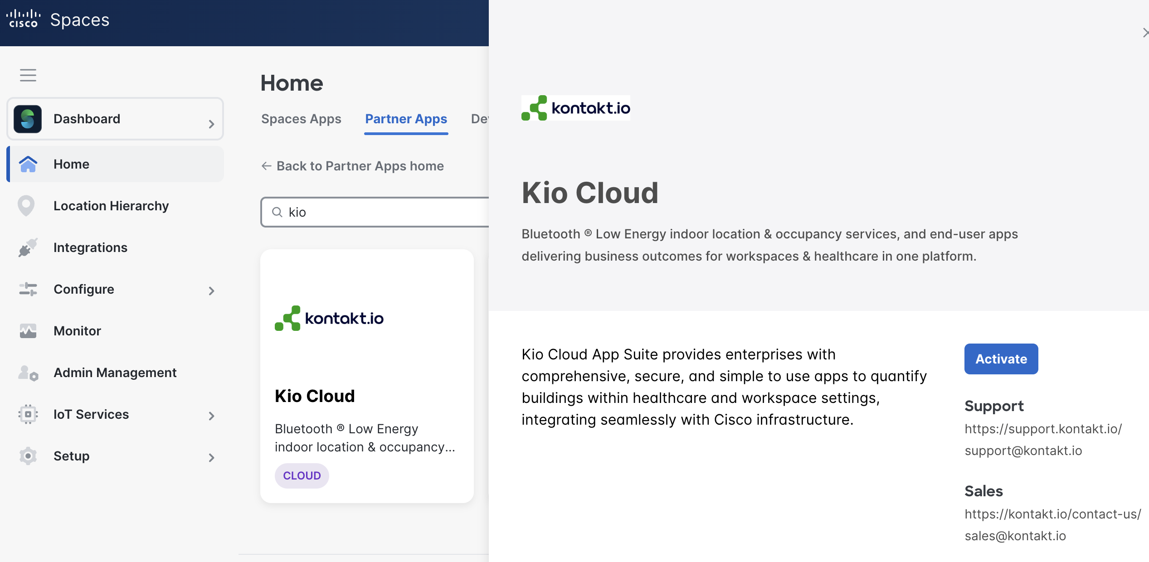Expand the Dashboard selector chevron

(x=211, y=124)
